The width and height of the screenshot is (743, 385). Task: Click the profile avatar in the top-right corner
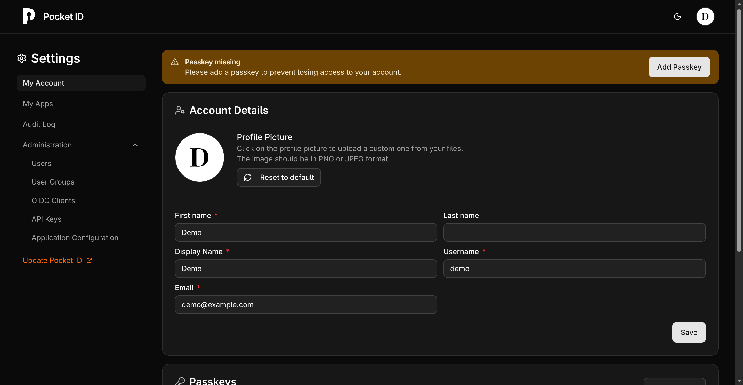point(706,16)
